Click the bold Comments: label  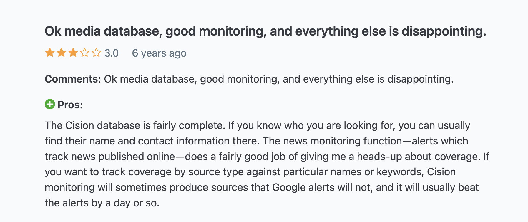coord(73,79)
